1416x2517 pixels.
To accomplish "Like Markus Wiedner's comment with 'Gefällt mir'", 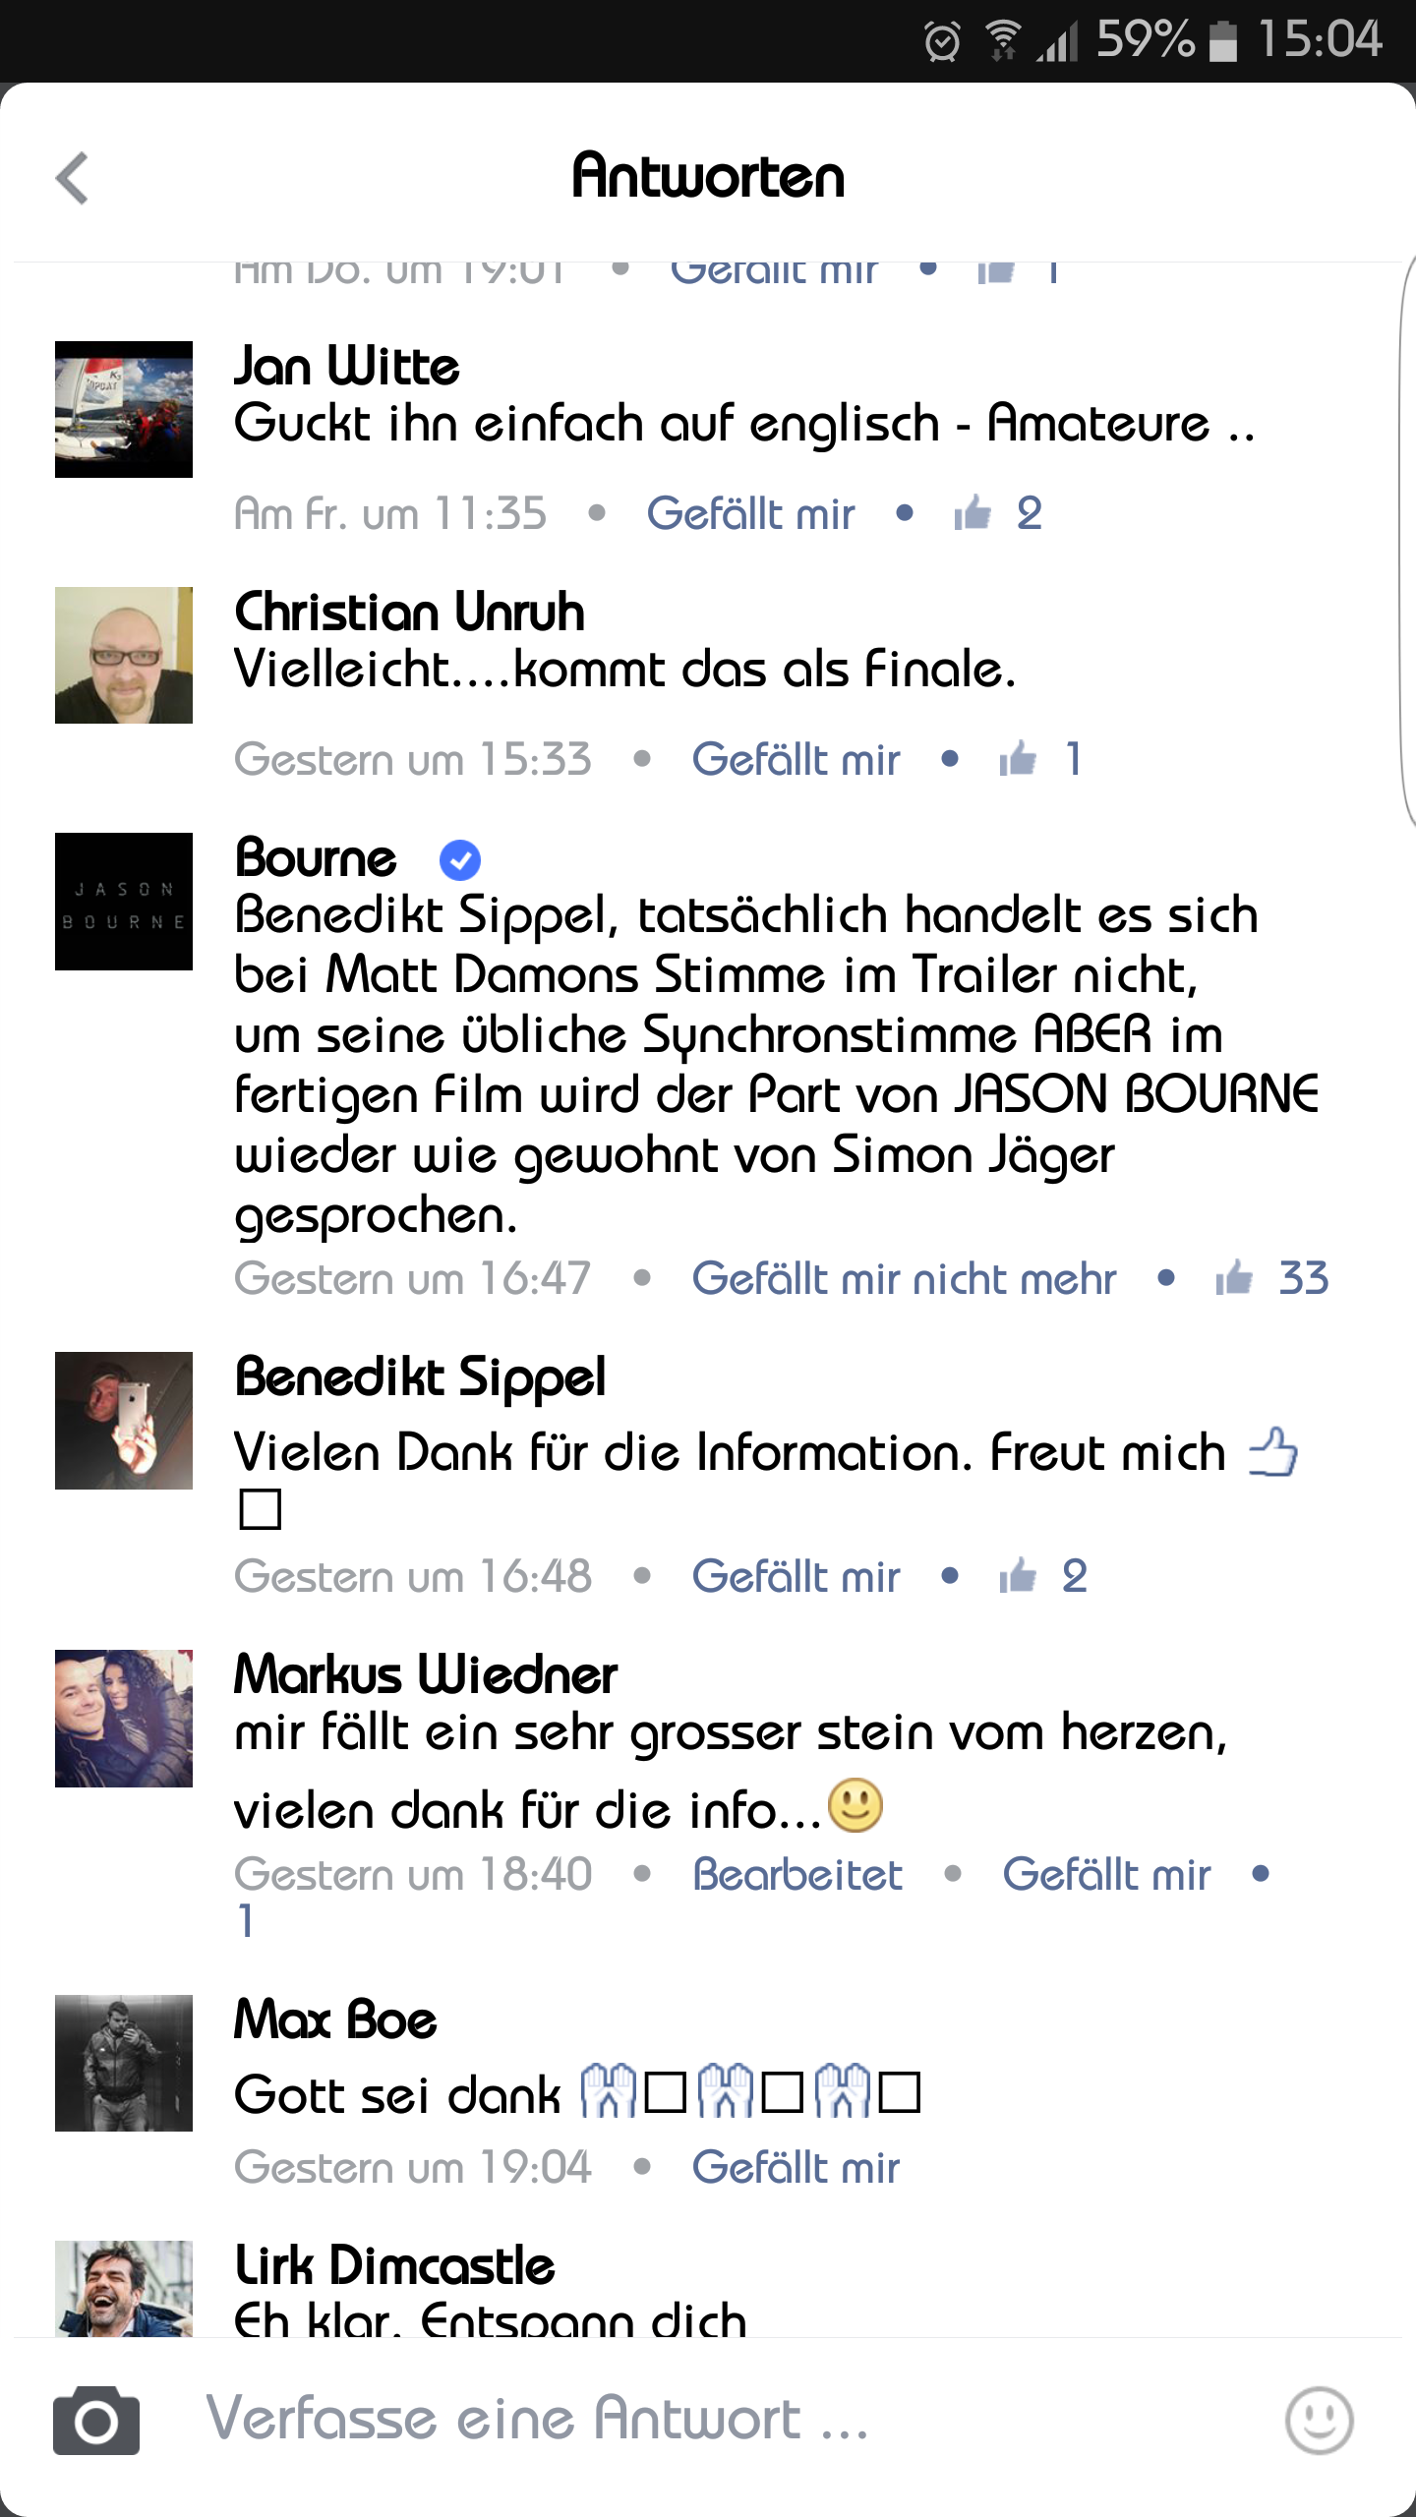I will click(1106, 1874).
